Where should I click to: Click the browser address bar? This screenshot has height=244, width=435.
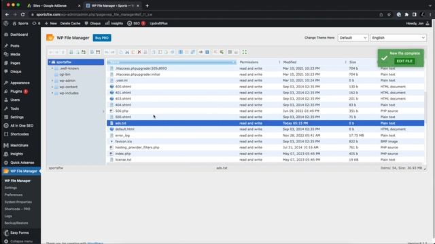click(x=204, y=14)
